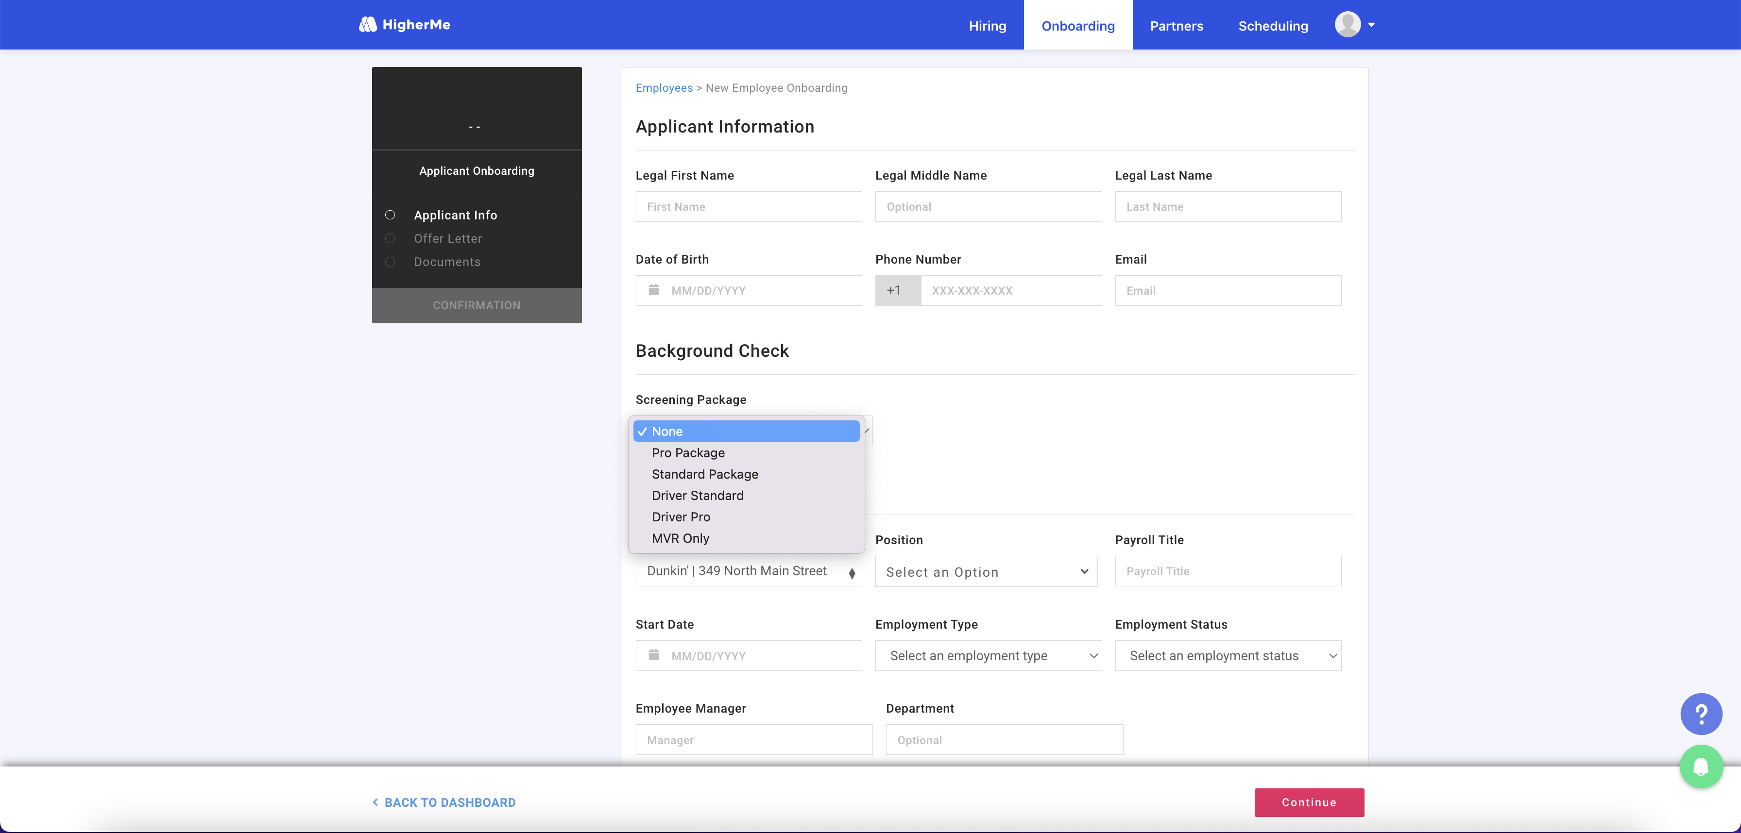Click the back chevron beside Back to Dashboard
The image size is (1741, 833).
point(375,802)
